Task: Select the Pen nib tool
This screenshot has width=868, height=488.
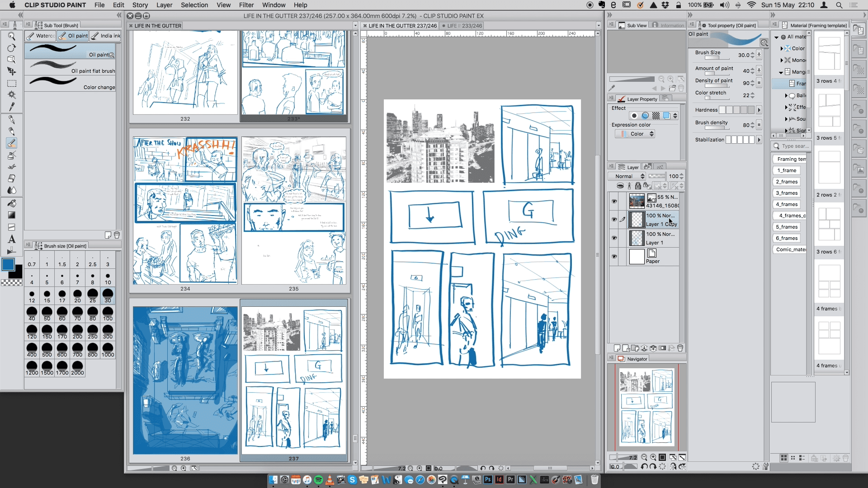Action: pyautogui.click(x=12, y=119)
